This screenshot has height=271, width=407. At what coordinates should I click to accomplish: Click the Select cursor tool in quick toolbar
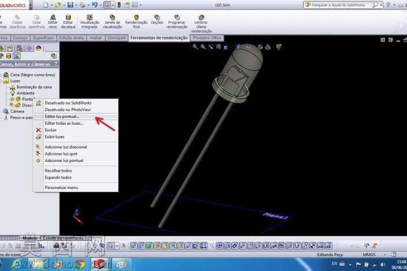tap(107, 5)
